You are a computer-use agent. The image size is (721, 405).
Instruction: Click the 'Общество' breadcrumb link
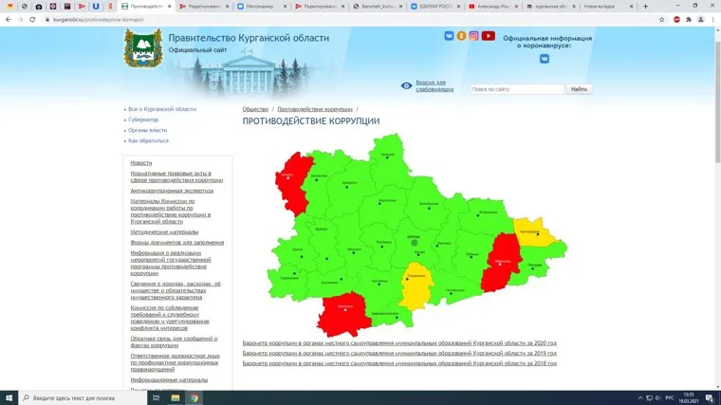pyautogui.click(x=255, y=109)
